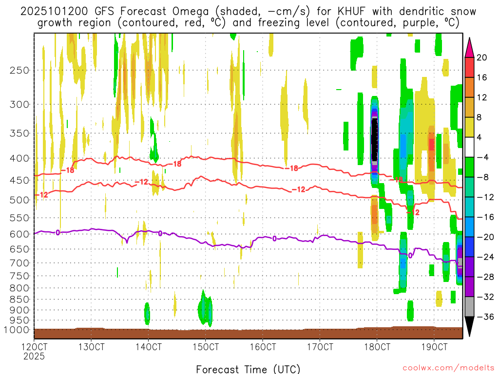
Task: Click the 160CT time axis label
Action: (x=263, y=347)
